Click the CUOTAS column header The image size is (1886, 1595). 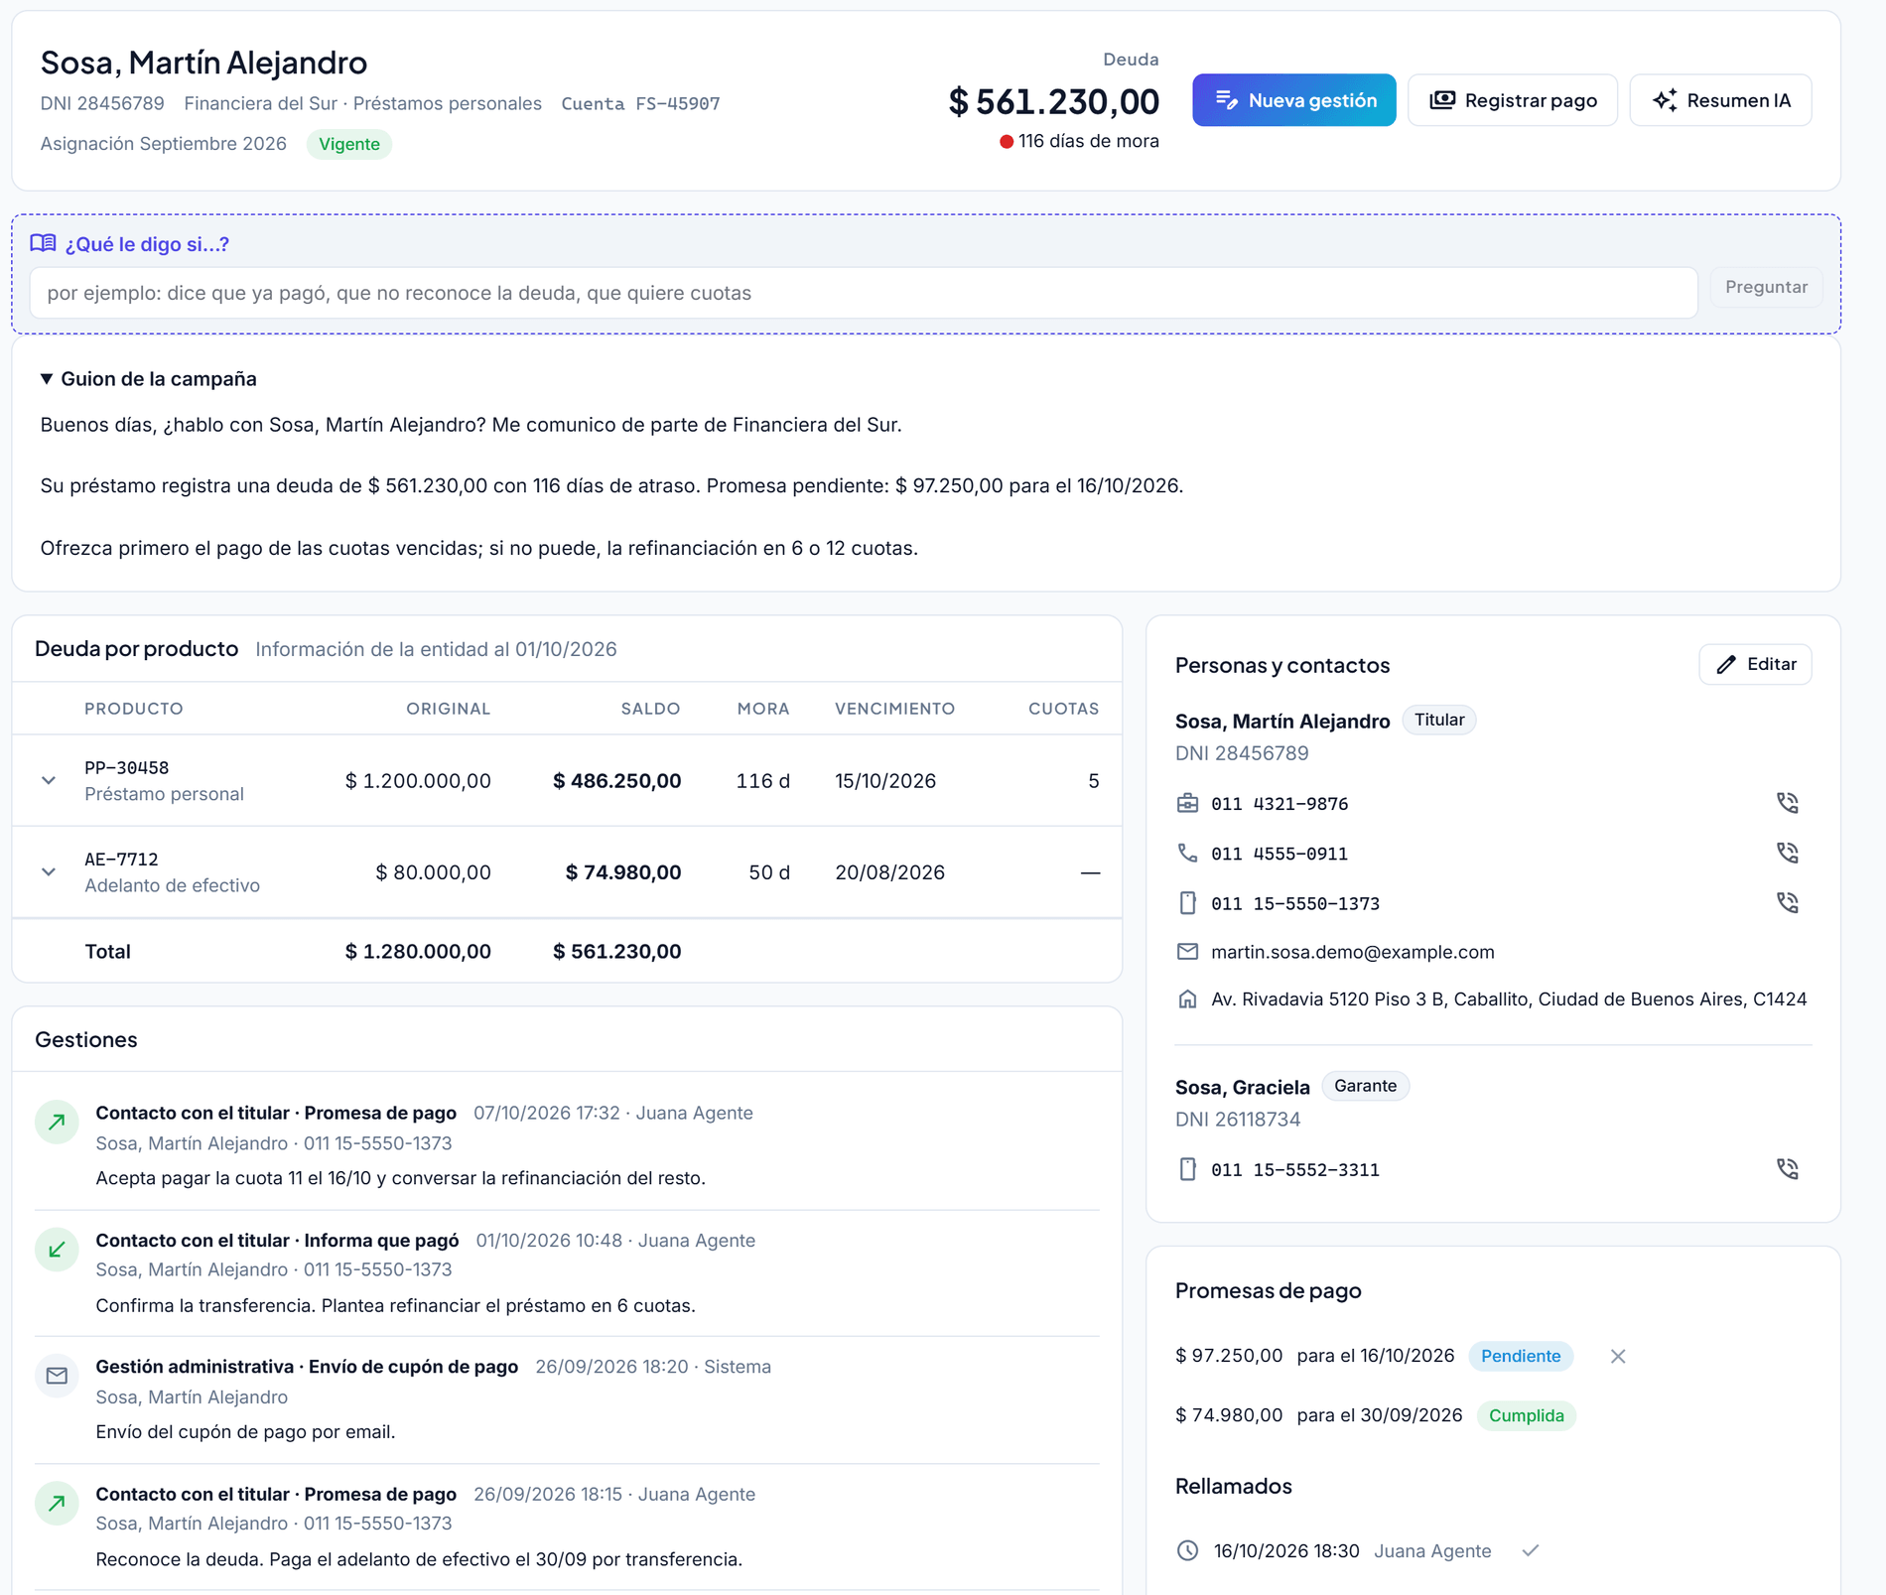click(x=1063, y=709)
